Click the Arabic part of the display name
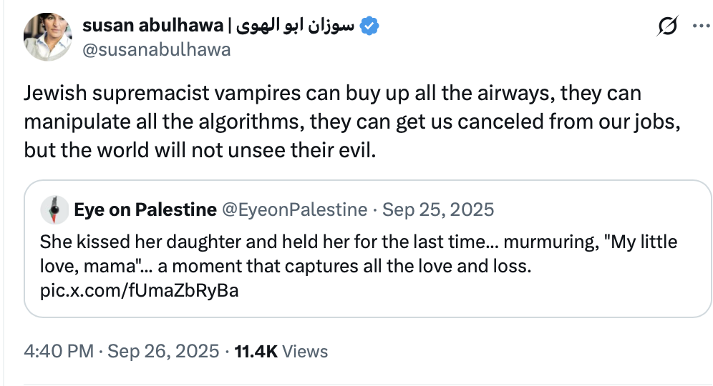The height and width of the screenshot is (386, 713). tap(294, 26)
